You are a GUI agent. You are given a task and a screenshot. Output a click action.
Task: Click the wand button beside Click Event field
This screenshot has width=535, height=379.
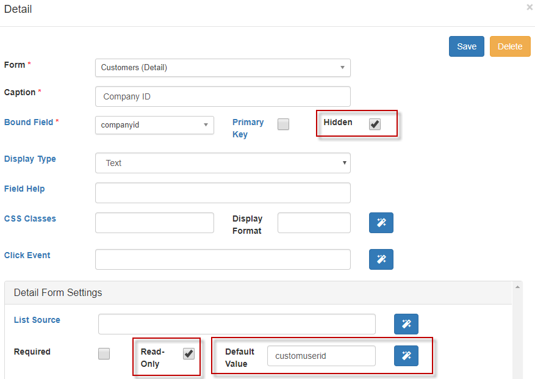[x=381, y=259]
